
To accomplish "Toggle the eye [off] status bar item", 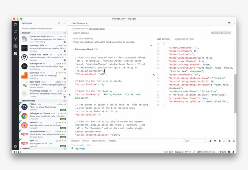I will [223, 152].
